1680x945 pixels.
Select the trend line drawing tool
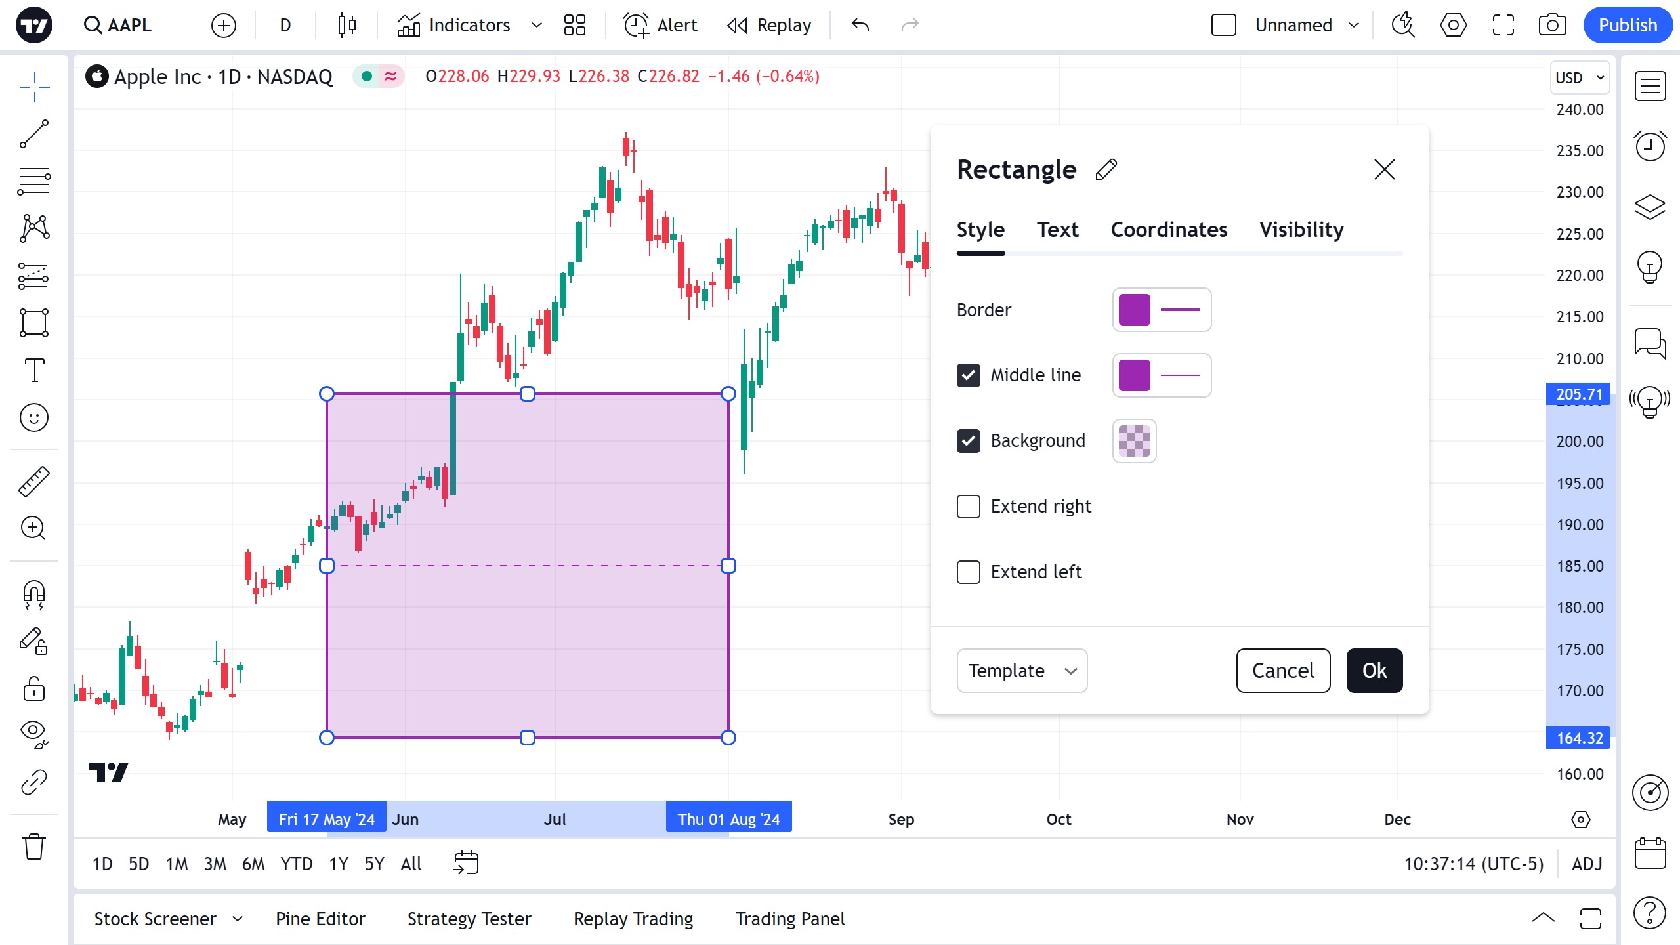[34, 134]
